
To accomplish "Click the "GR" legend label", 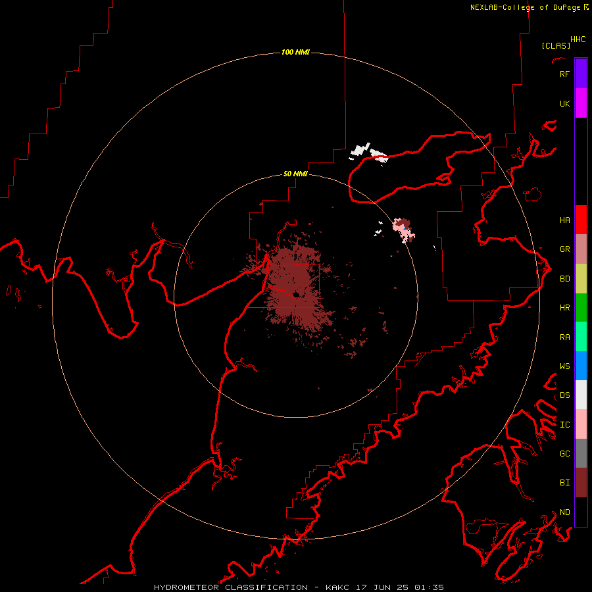I will click(564, 249).
